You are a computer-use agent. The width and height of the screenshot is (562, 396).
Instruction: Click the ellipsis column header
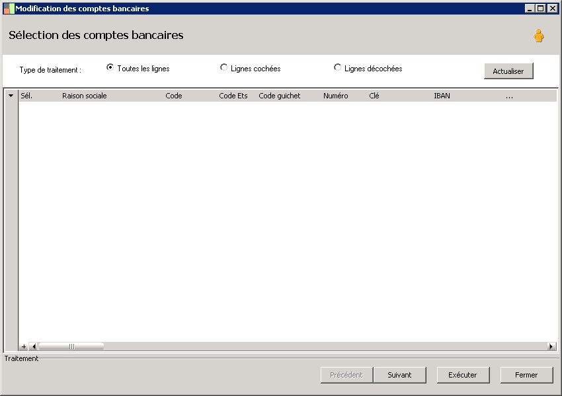click(x=509, y=96)
